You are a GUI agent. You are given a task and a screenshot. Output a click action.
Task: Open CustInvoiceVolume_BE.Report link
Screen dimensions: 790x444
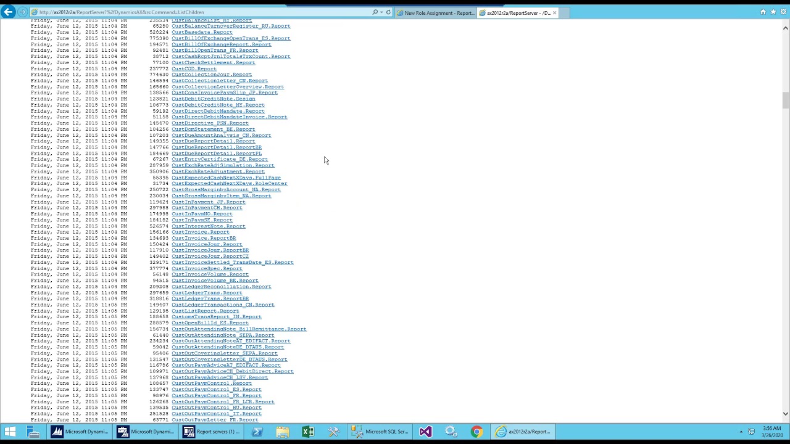point(215,281)
